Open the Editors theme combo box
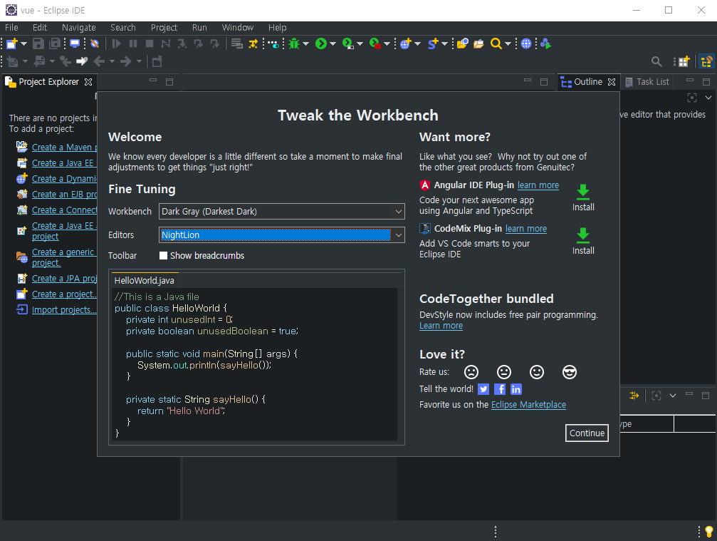Viewport: 717px width, 541px height. 282,235
